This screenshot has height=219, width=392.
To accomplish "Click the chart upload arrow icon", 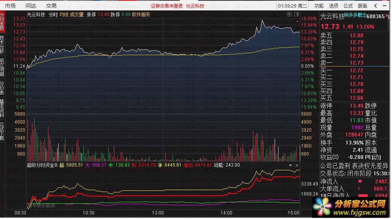I will pyautogui.click(x=289, y=14).
